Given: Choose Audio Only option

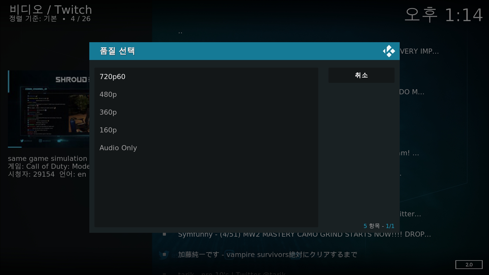Looking at the screenshot, I should pos(118,148).
